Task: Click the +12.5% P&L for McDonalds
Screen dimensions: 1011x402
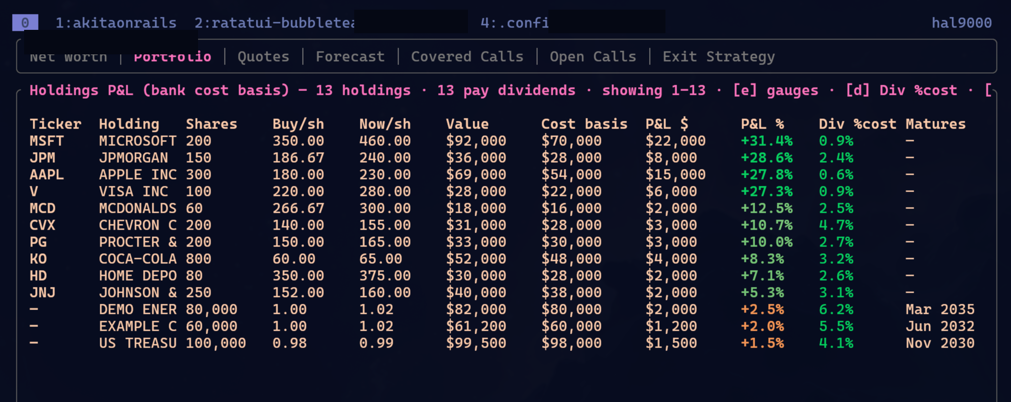Action: pos(767,208)
